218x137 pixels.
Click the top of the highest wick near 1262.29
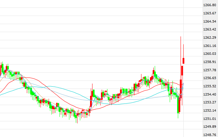[181, 37]
